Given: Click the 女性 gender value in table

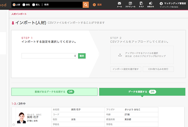Looking at the screenshot, I should point(73,119).
